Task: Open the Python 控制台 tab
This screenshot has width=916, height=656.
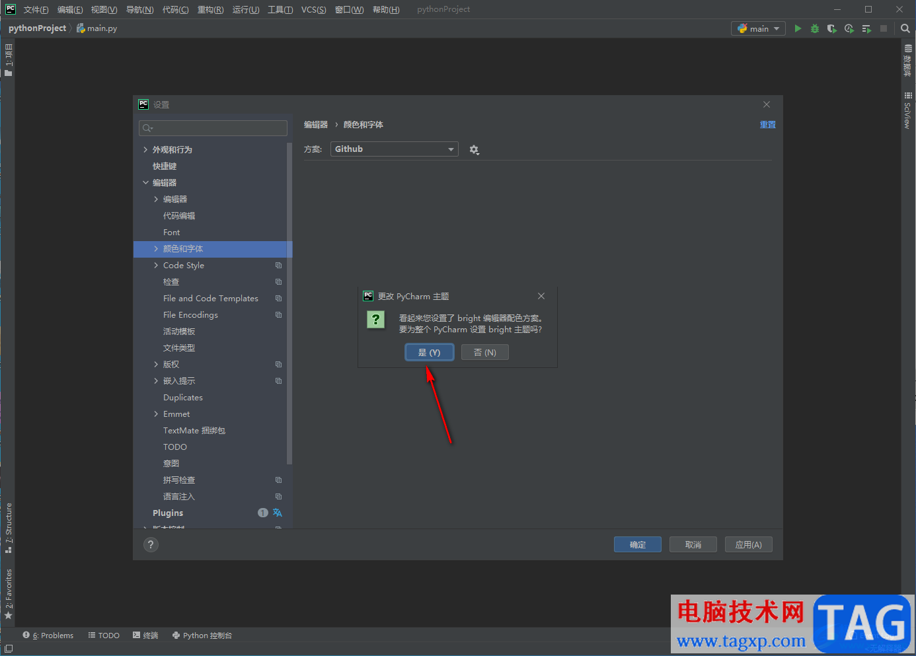Action: [x=202, y=636]
